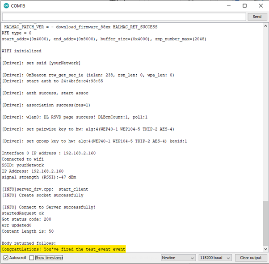The image size is (269, 264).
Task: Click the "WIFI initialized" output line
Action: 21,51
